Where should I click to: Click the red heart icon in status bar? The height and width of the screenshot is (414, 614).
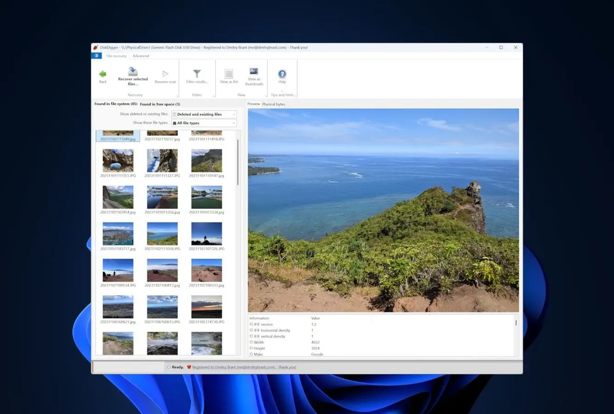(x=189, y=367)
